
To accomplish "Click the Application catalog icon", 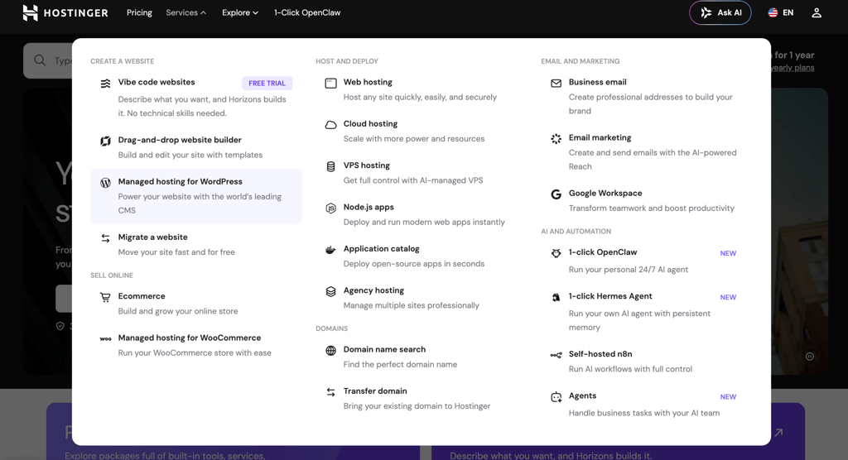I will (330, 250).
